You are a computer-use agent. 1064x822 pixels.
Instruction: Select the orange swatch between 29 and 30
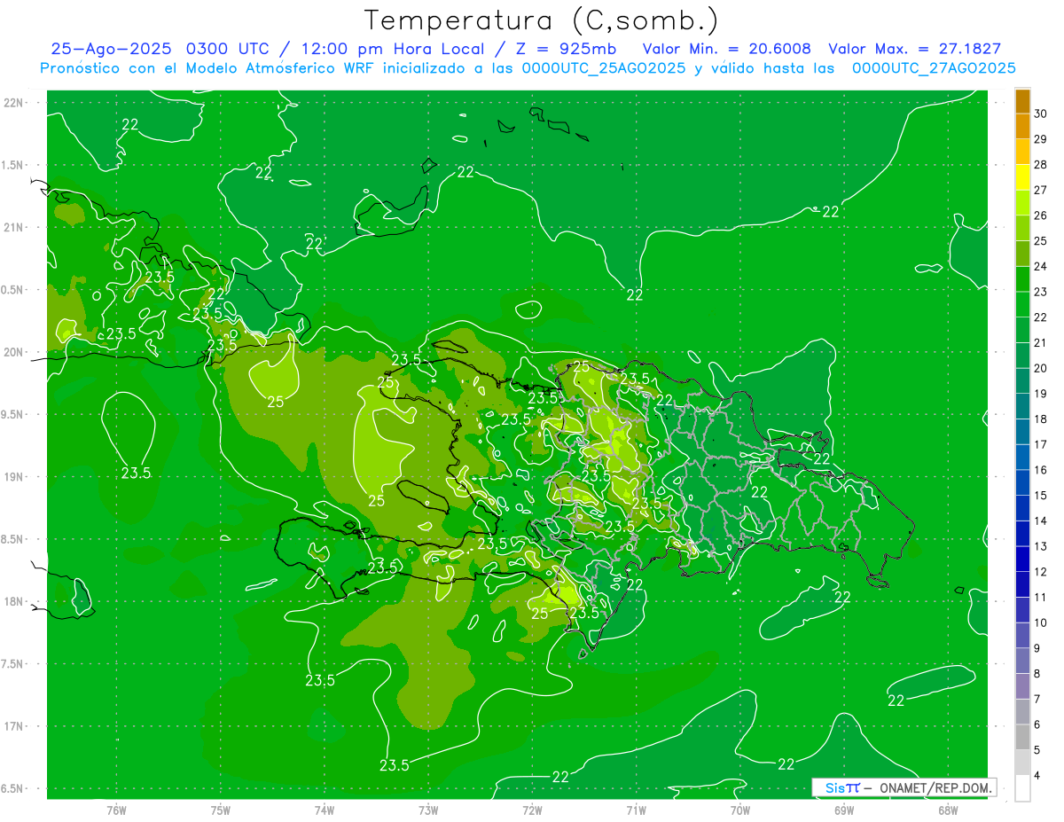pos(1022,127)
